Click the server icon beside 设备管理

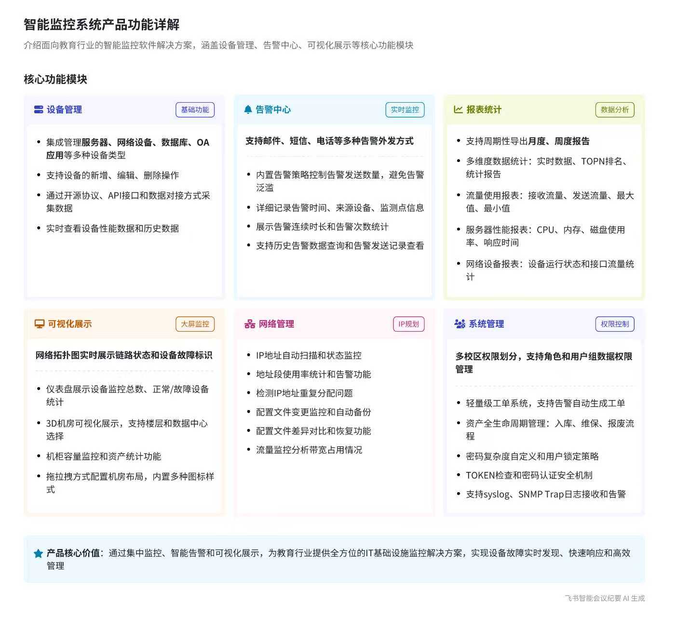pos(39,110)
